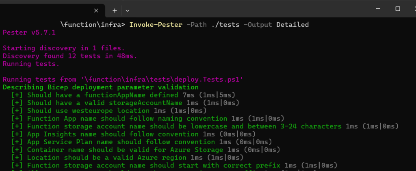
Task: Click the 'Detailed' argument text
Action: [x=292, y=25]
